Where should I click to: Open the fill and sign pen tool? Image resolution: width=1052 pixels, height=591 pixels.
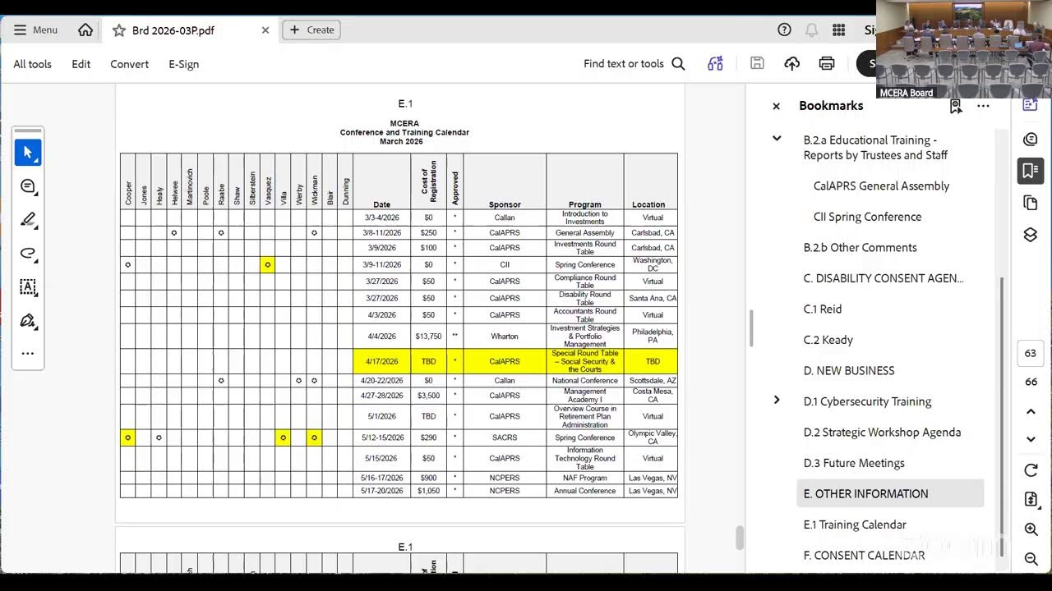(x=28, y=320)
